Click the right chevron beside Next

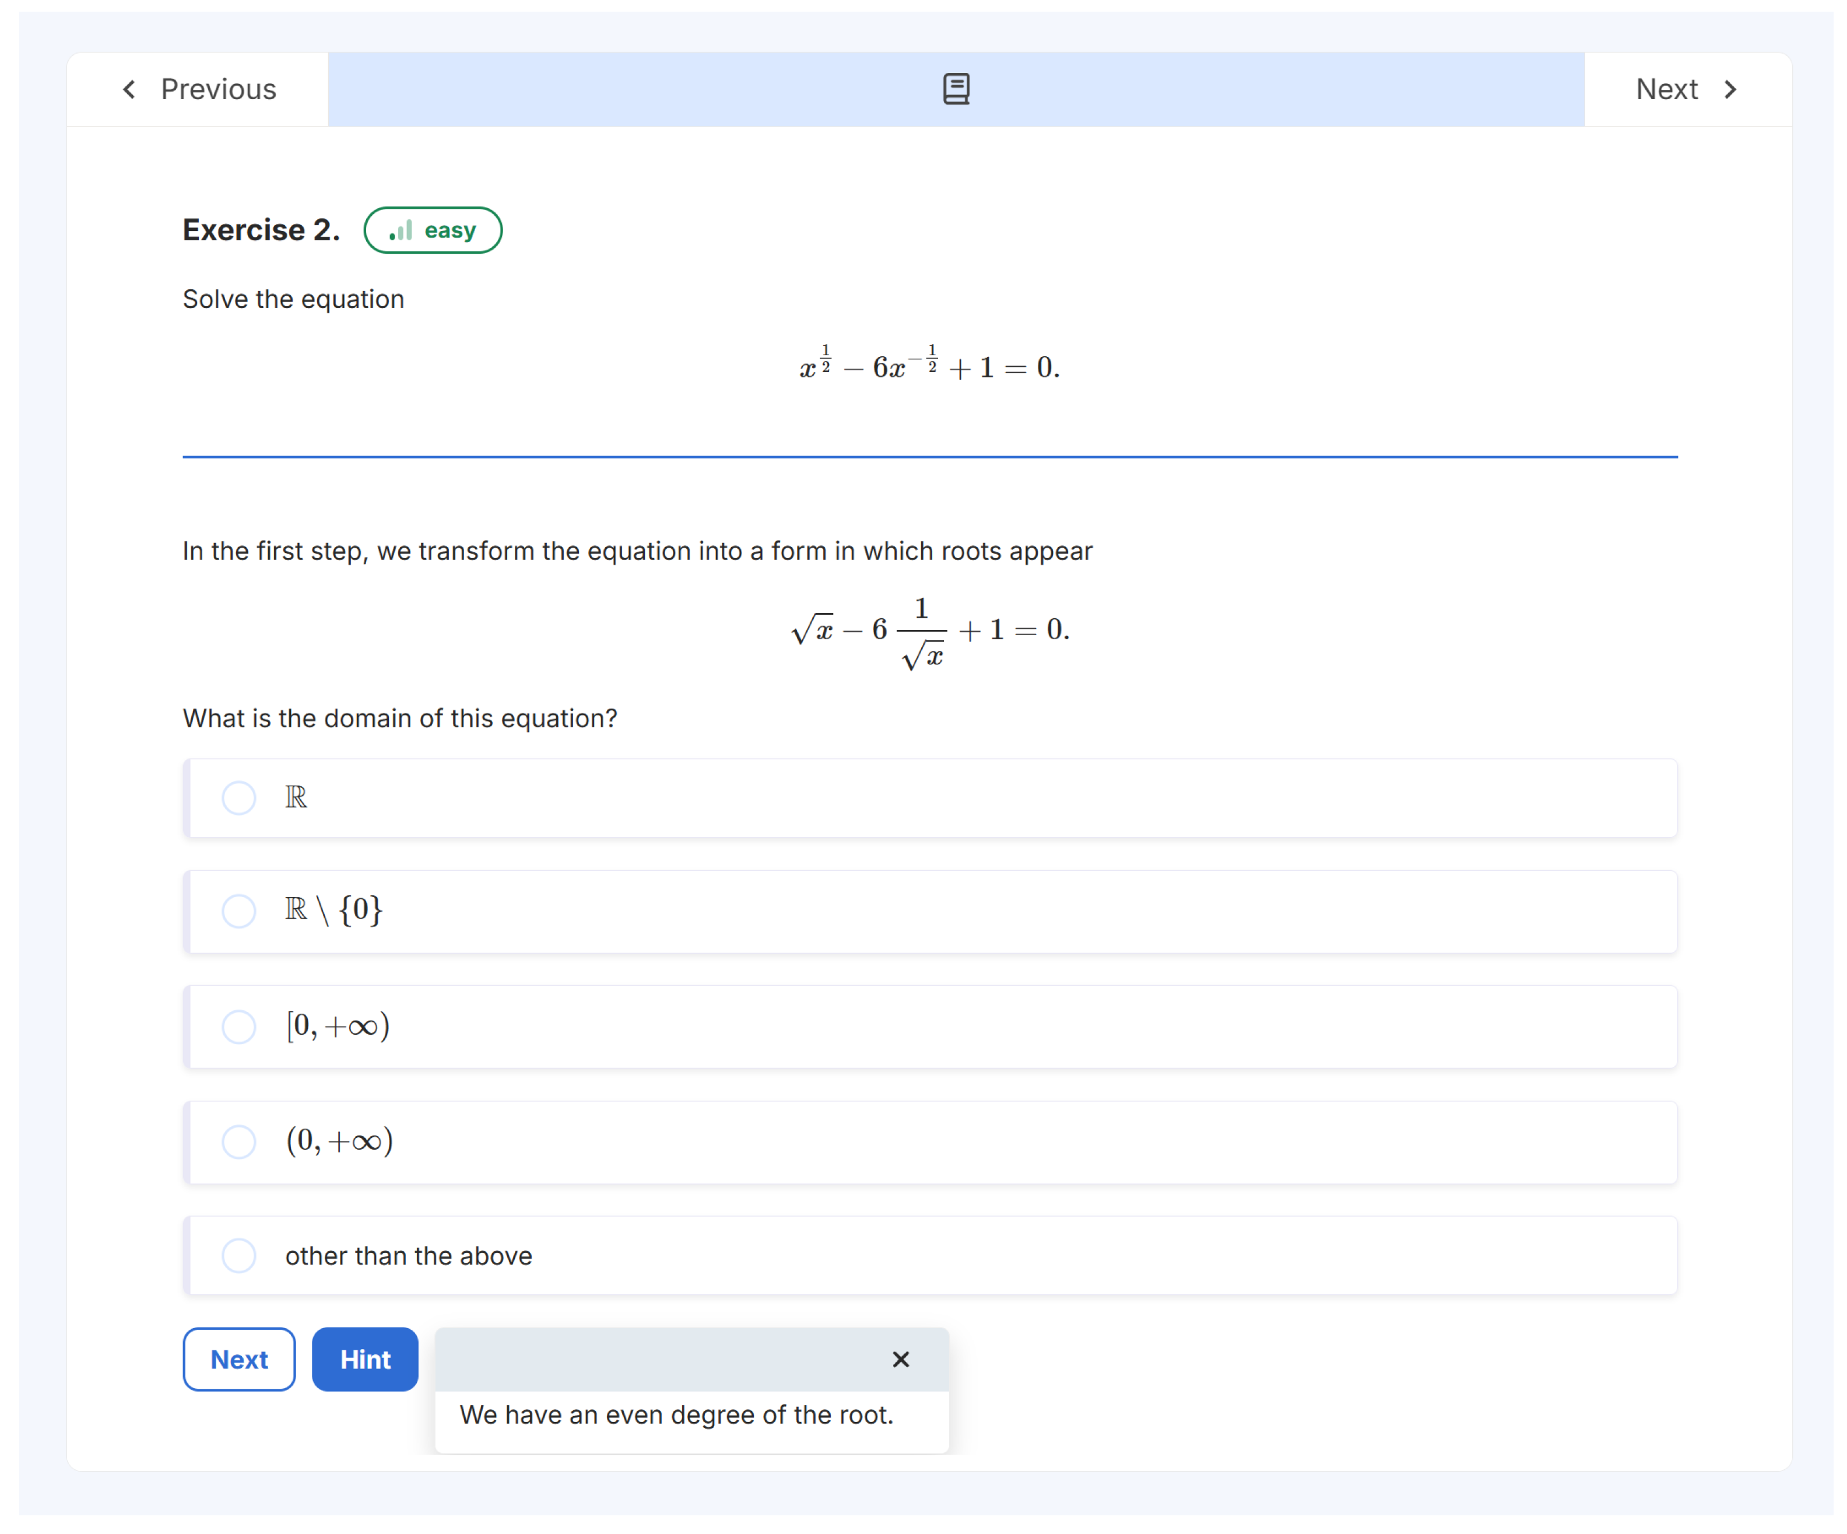pos(1730,89)
